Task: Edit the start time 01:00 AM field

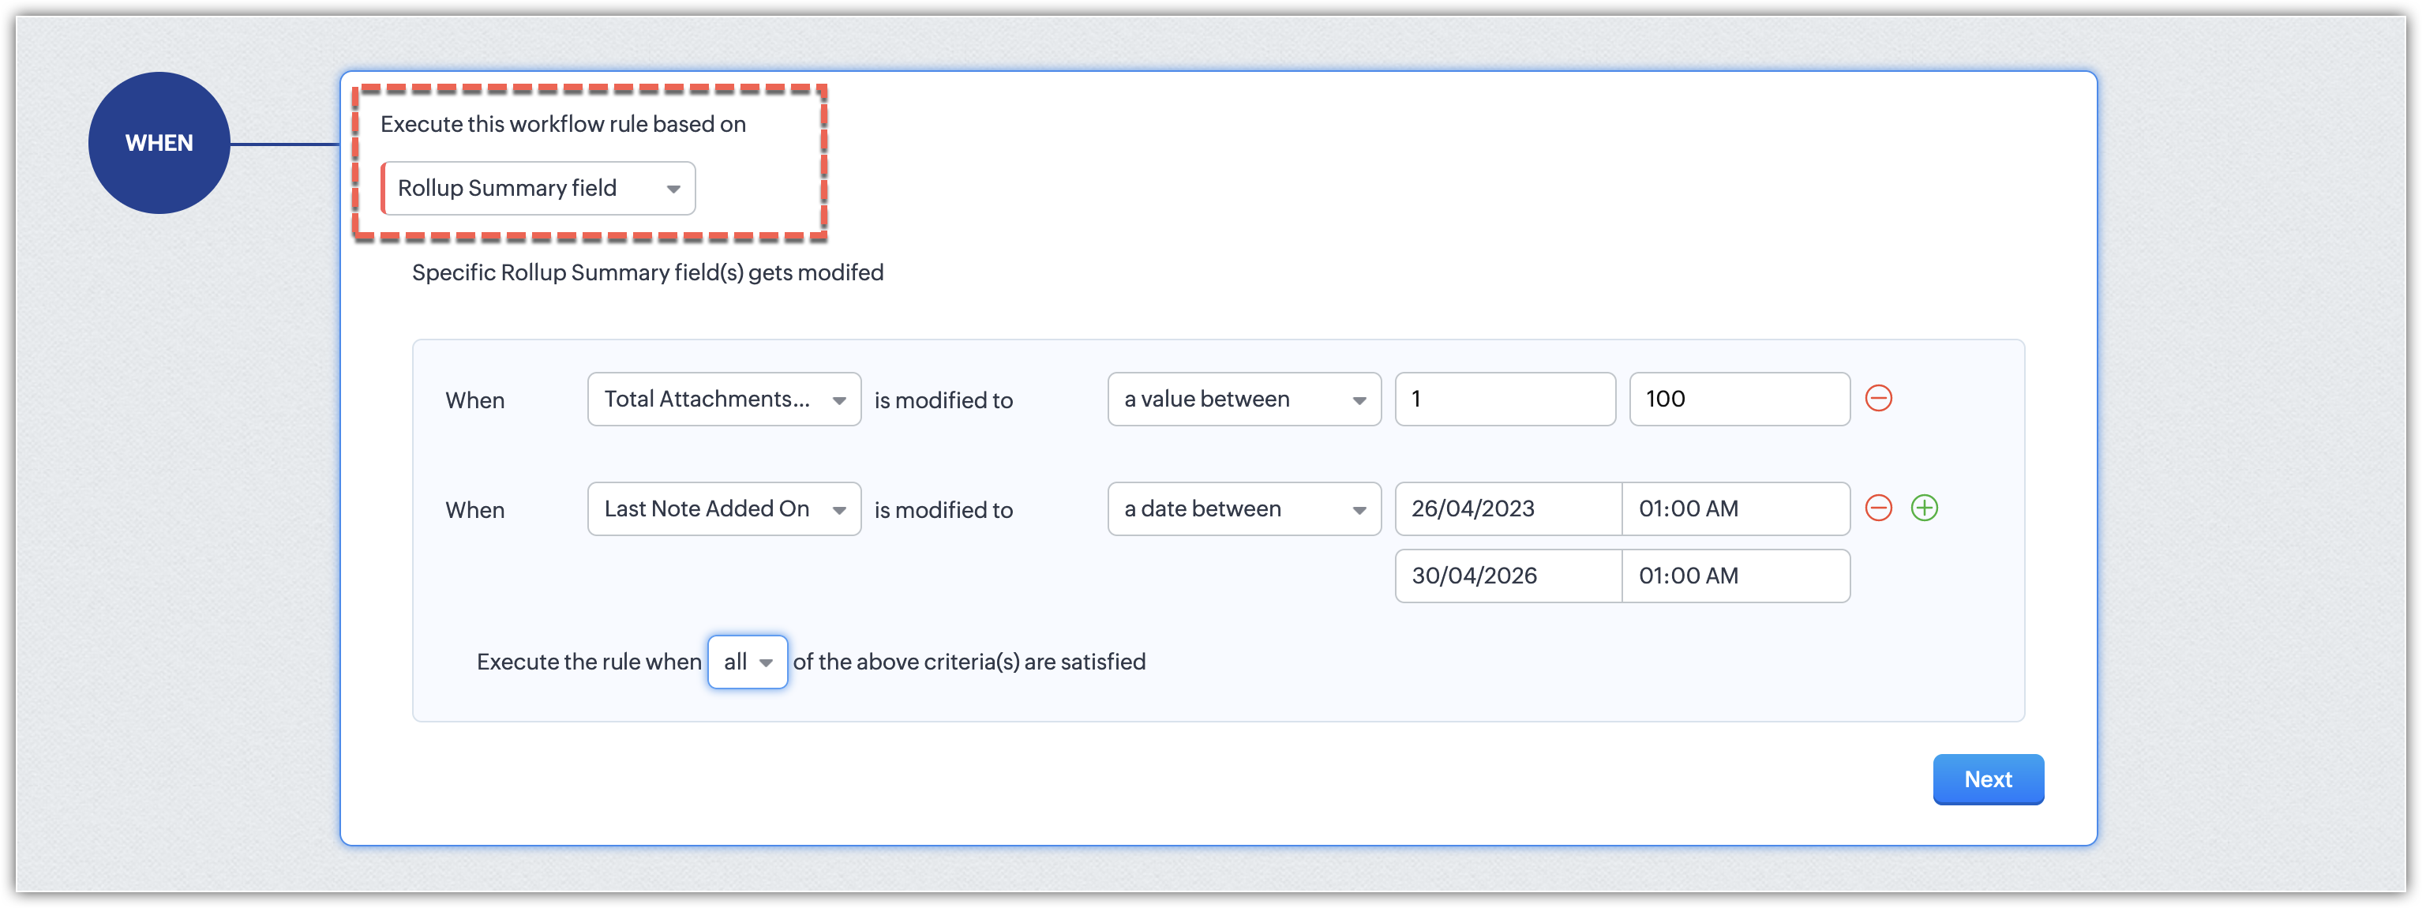Action: pyautogui.click(x=1734, y=509)
